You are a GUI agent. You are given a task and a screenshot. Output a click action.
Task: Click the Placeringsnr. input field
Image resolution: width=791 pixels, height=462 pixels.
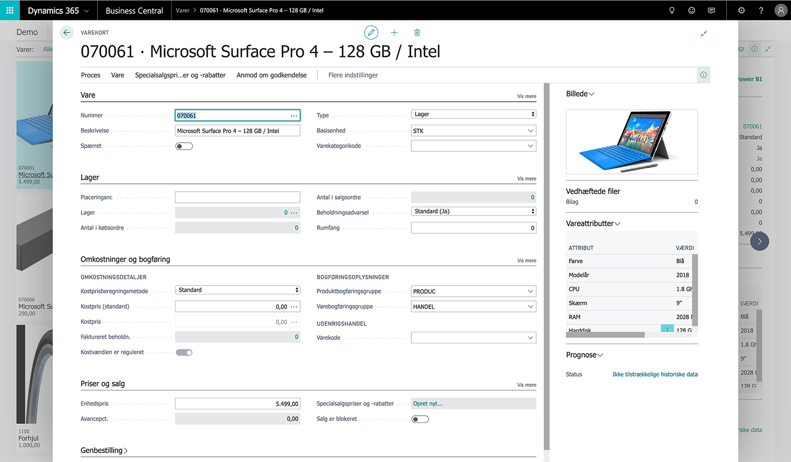pyautogui.click(x=238, y=198)
